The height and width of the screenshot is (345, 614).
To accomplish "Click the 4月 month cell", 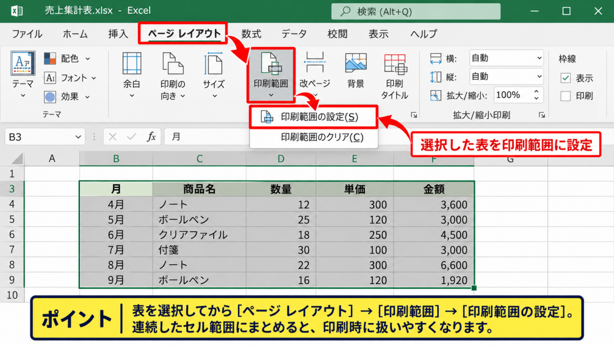I will (x=116, y=205).
